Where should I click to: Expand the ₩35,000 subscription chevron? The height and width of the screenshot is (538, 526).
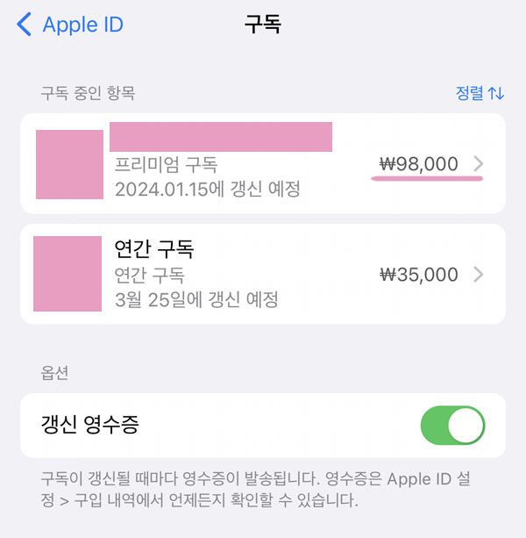[479, 275]
